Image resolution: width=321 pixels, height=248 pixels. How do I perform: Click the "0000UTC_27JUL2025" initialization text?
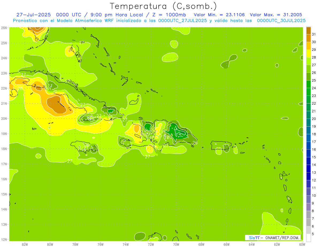[183, 20]
